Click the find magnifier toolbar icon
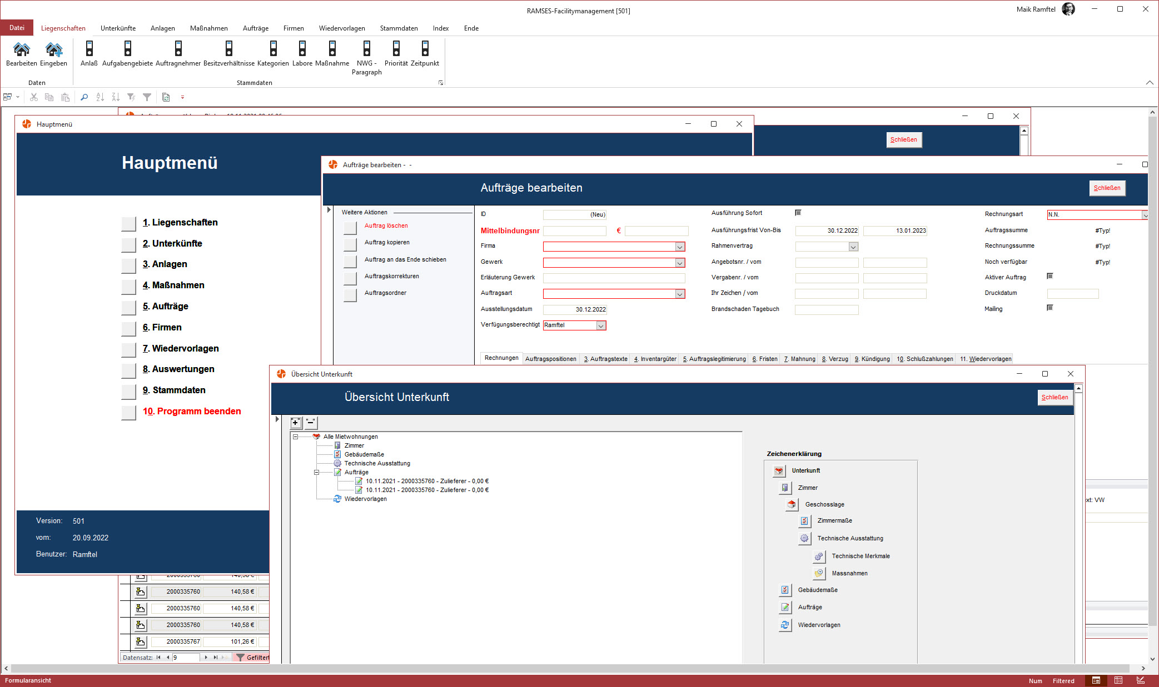 tap(84, 97)
